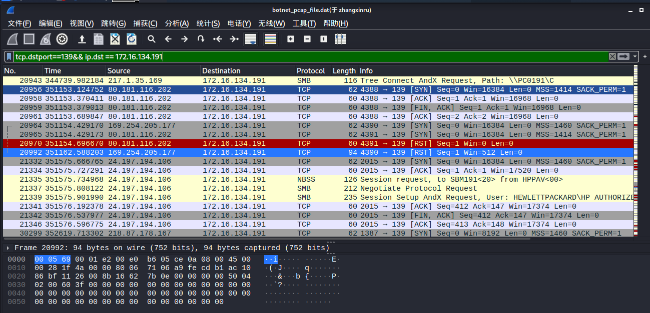Viewport: 650px width, 313px height.
Task: Select packet 20956 SYN row
Action: click(x=318, y=89)
